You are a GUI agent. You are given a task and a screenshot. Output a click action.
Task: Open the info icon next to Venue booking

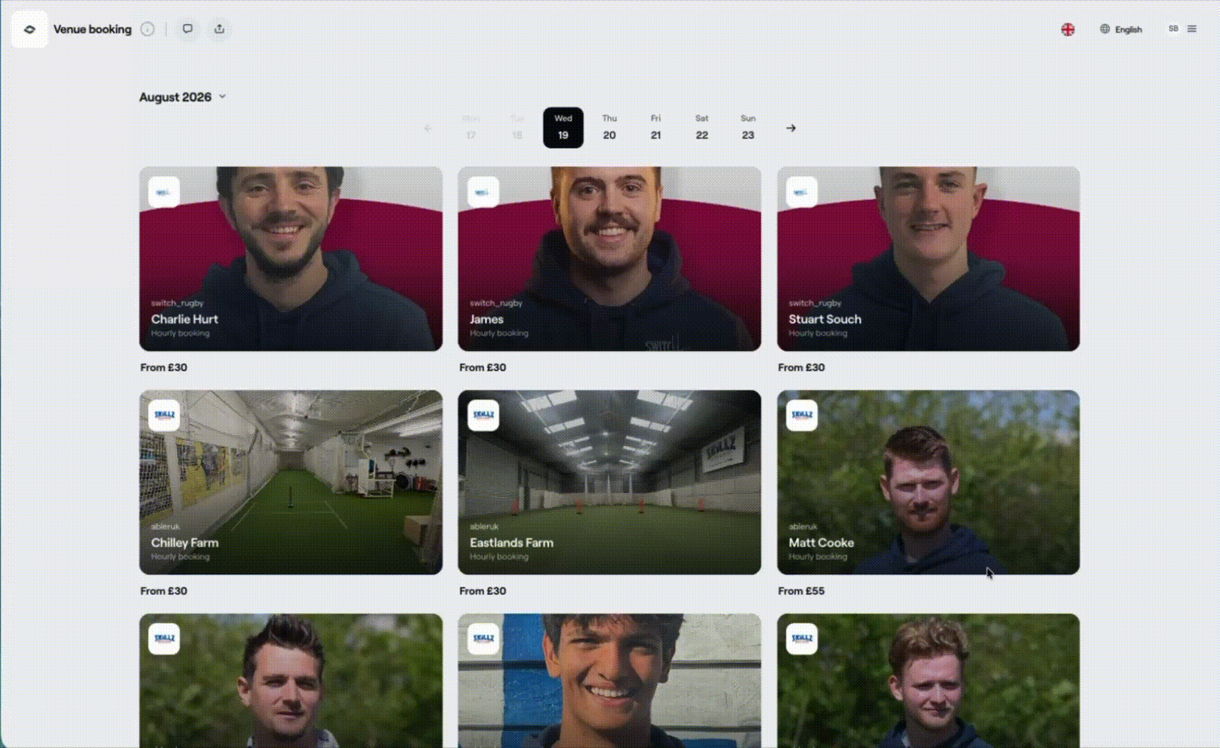(147, 29)
